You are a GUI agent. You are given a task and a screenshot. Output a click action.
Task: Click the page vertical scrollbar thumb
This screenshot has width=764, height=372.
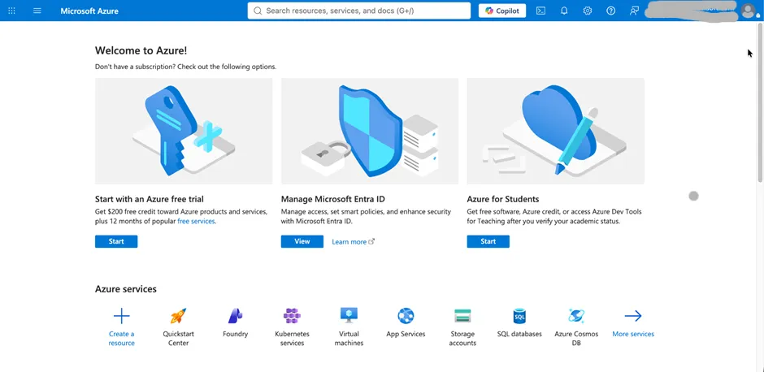[x=761, y=102]
